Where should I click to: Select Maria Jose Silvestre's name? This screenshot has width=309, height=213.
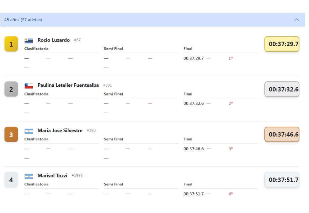pos(60,131)
